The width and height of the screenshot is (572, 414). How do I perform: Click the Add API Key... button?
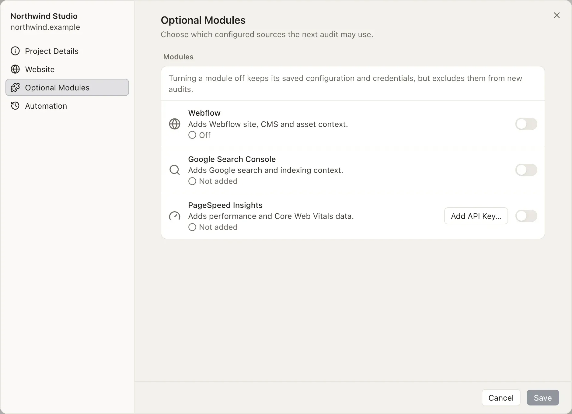(476, 216)
